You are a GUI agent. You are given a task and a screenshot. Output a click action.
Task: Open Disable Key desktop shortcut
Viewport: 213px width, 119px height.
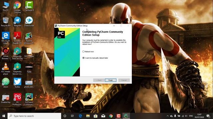click(x=6, y=99)
